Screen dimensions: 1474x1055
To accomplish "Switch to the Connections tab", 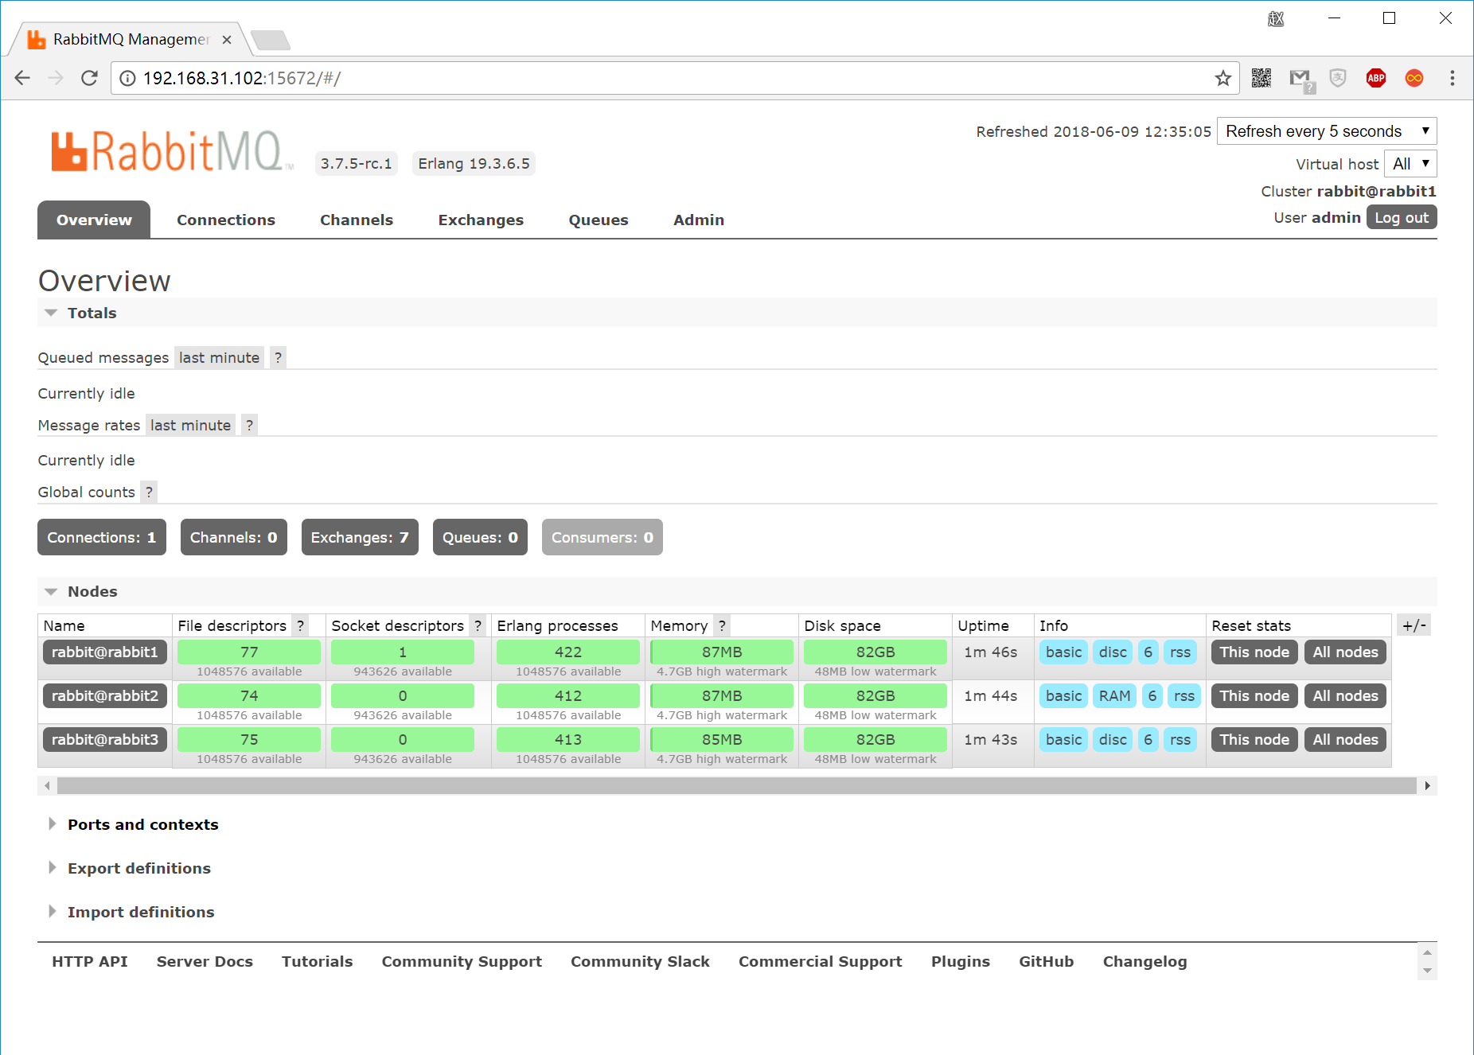I will 226,220.
